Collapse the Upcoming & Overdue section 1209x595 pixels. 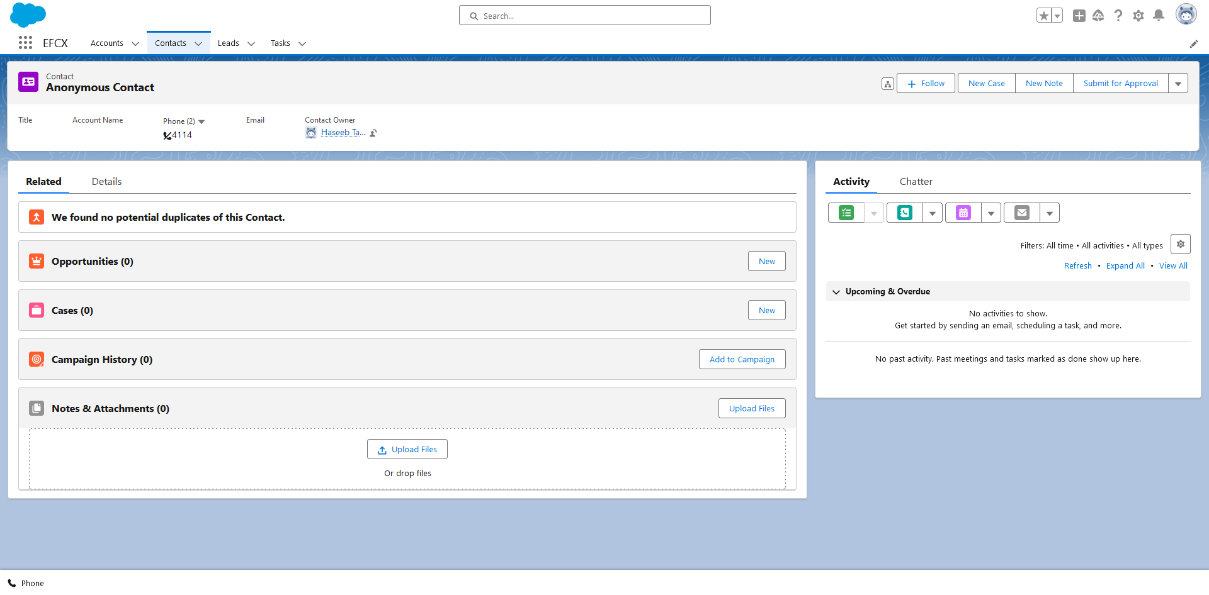coord(836,292)
